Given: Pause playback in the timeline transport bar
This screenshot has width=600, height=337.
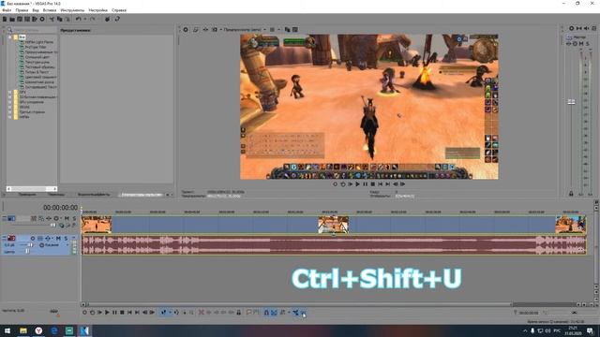Looking at the screenshot, I should pyautogui.click(x=114, y=313).
